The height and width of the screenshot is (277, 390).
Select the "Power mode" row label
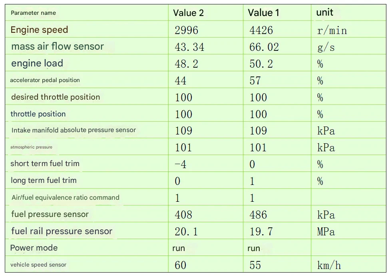coord(34,248)
